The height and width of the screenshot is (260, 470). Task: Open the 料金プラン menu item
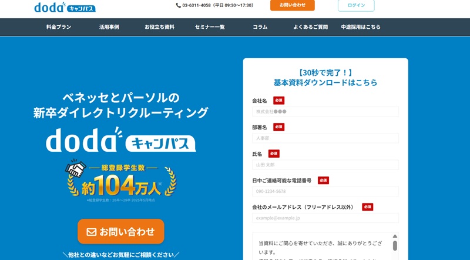click(x=59, y=27)
